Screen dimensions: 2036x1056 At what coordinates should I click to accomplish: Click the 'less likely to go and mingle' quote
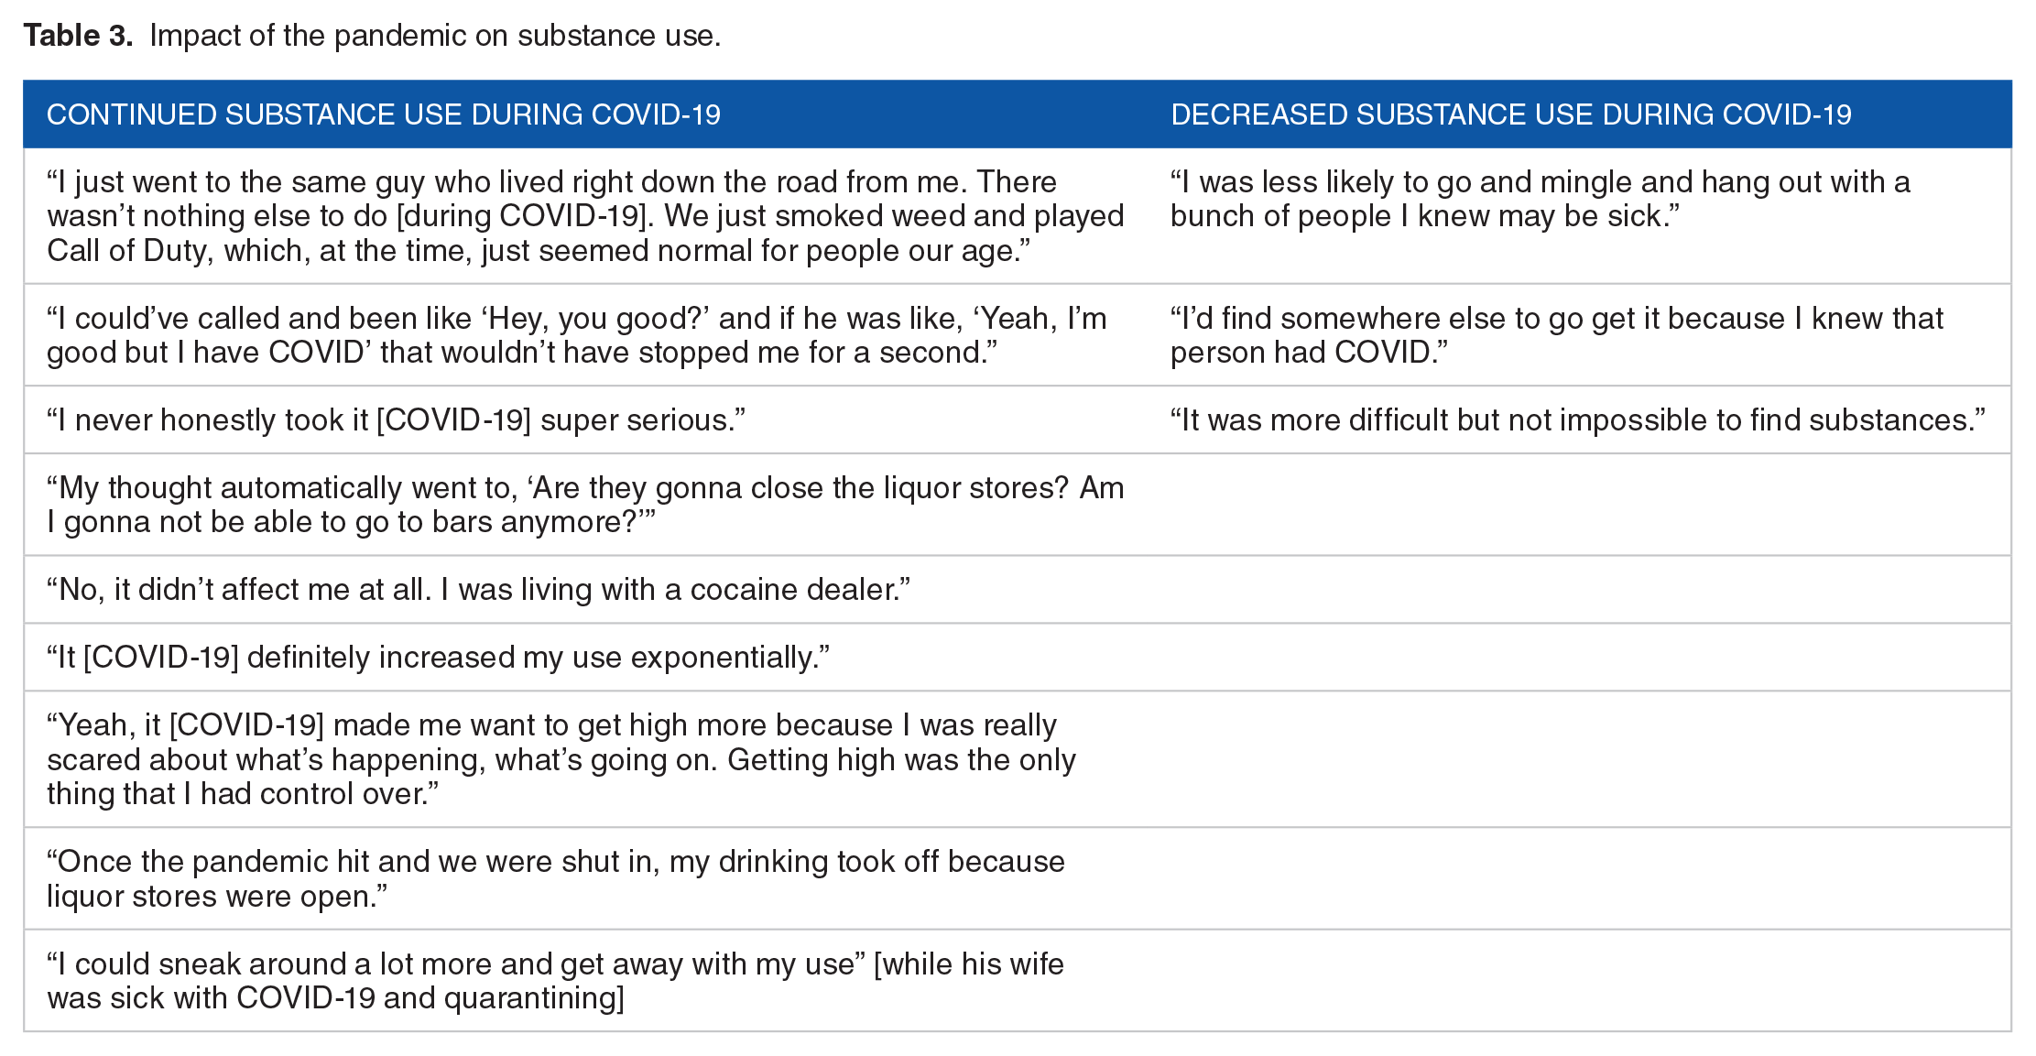(x=1541, y=199)
